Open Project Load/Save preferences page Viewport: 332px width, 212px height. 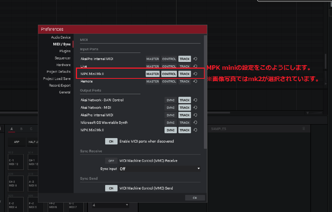tap(57, 78)
